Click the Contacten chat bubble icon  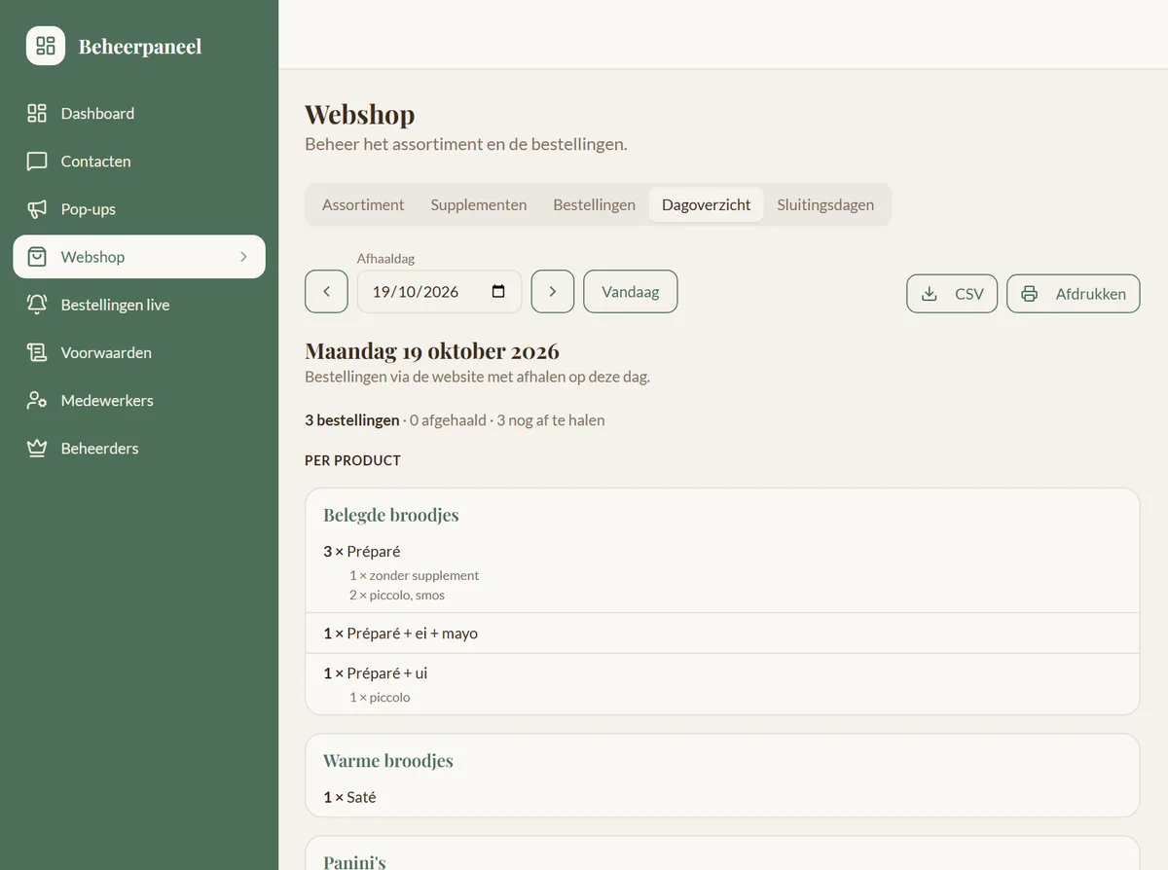coord(37,161)
